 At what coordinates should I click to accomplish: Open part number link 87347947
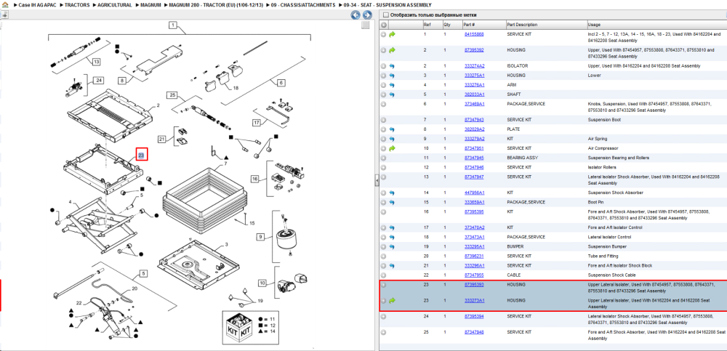pos(474,177)
